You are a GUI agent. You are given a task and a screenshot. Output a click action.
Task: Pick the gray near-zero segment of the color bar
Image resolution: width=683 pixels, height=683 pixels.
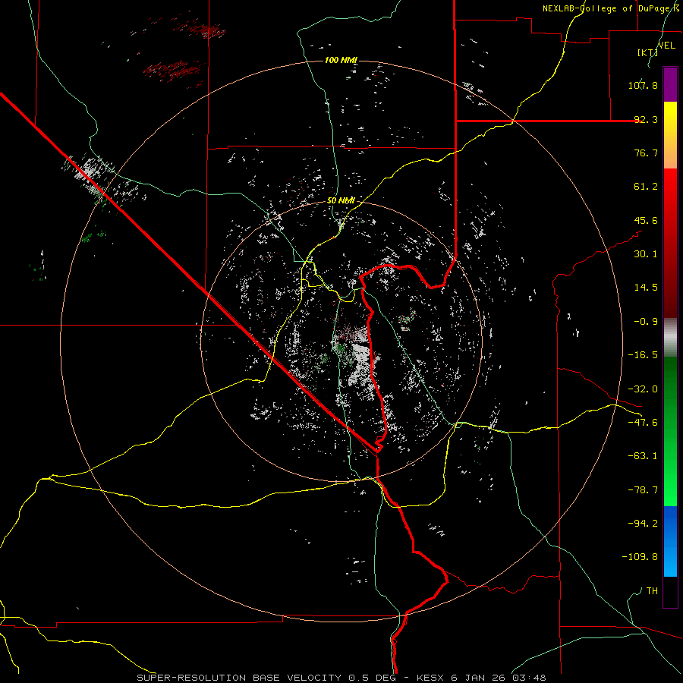coord(670,337)
